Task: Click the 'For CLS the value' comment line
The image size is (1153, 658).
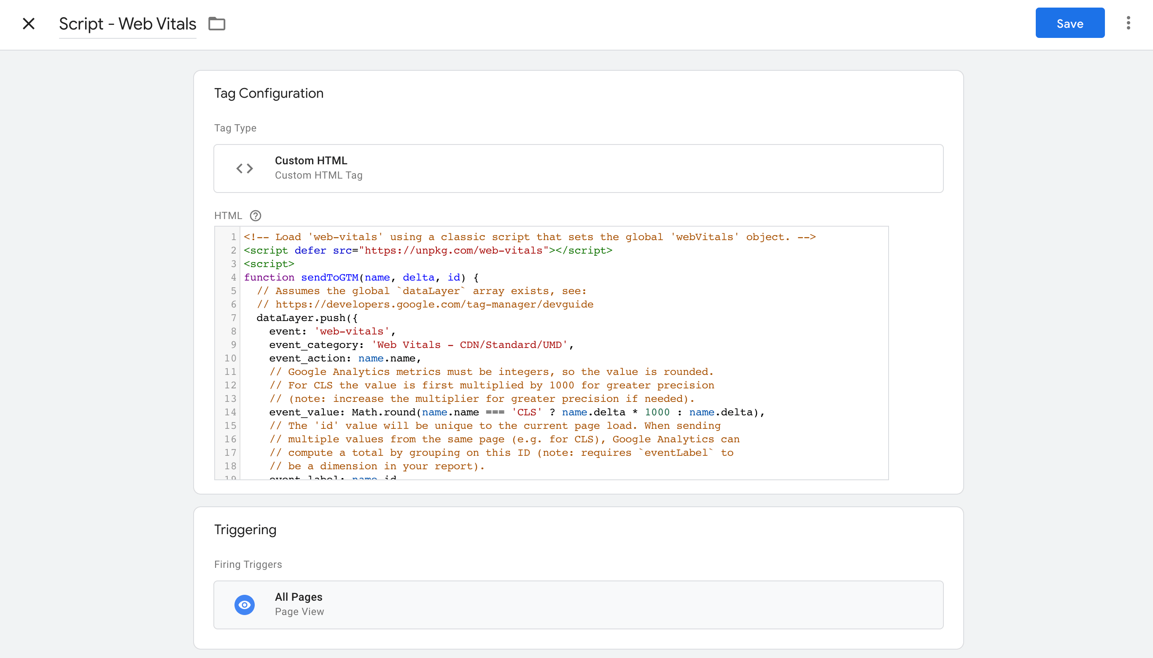Action: tap(492, 385)
